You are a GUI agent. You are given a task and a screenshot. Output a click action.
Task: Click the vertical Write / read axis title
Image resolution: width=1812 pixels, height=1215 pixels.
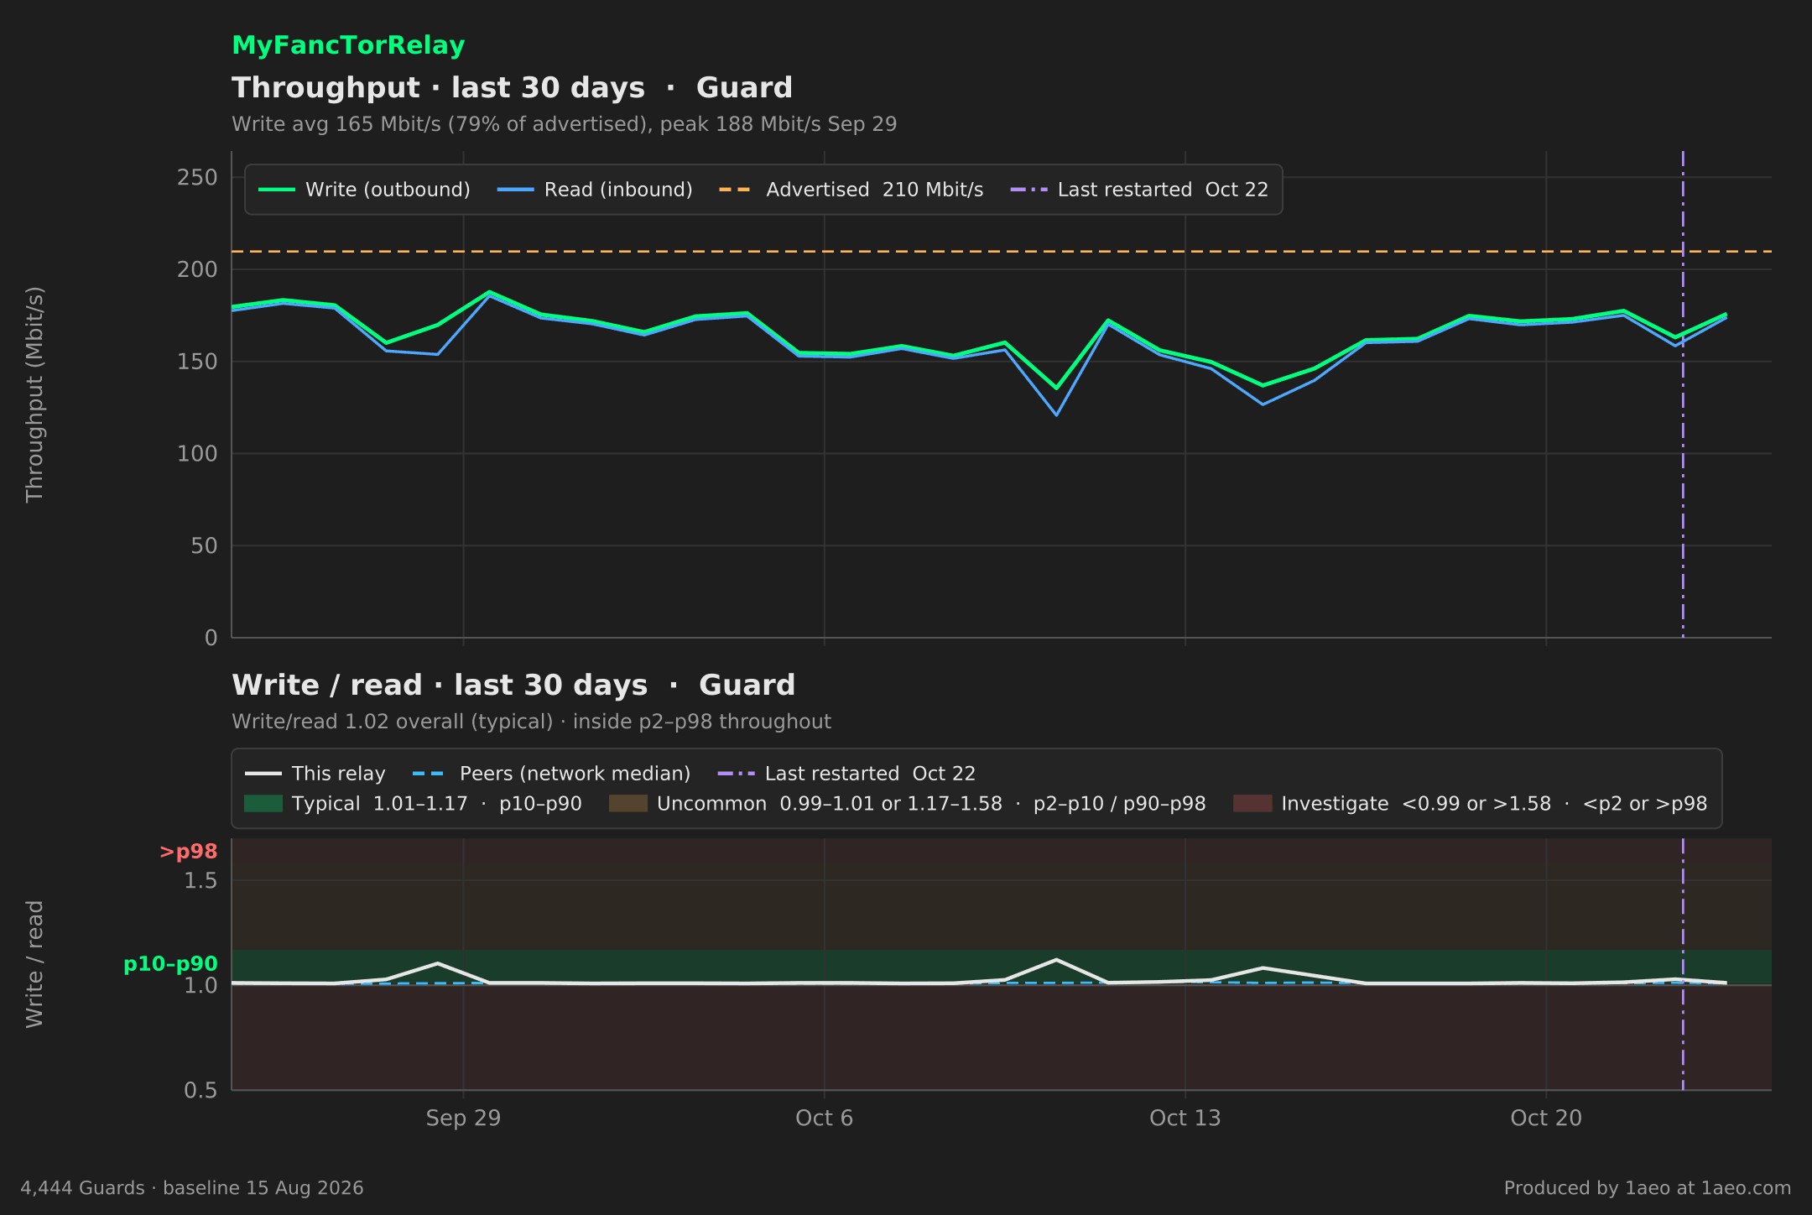tap(34, 964)
